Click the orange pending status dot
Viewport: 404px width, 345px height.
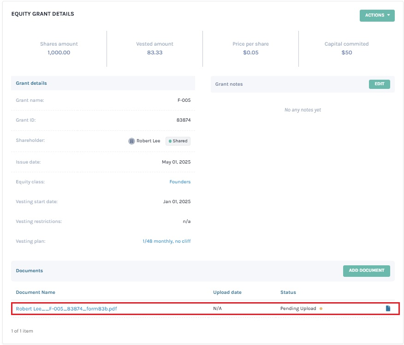pos(321,309)
